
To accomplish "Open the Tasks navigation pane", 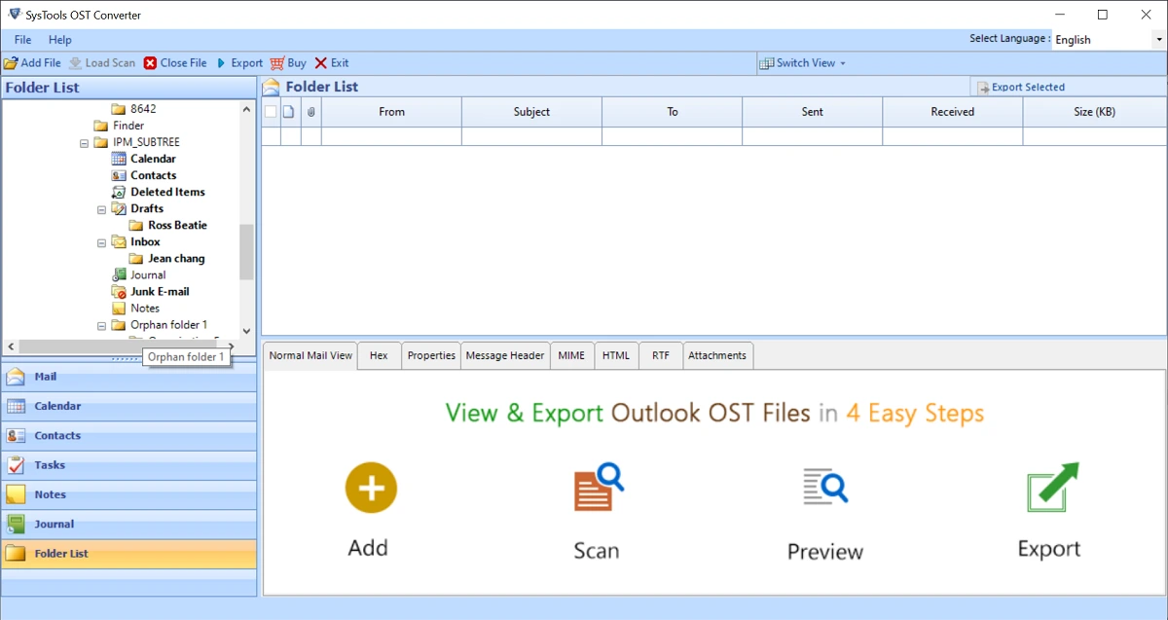I will [x=128, y=465].
